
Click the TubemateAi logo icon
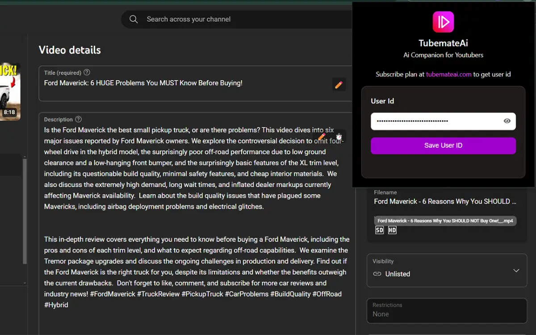coord(443,22)
